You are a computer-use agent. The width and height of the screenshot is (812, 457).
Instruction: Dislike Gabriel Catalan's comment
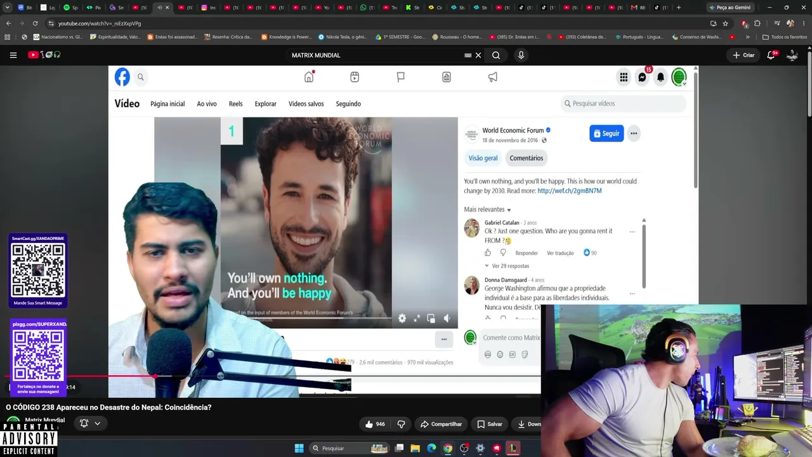pos(503,253)
